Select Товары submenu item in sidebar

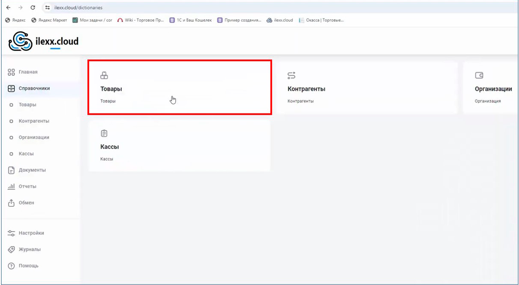[28, 105]
